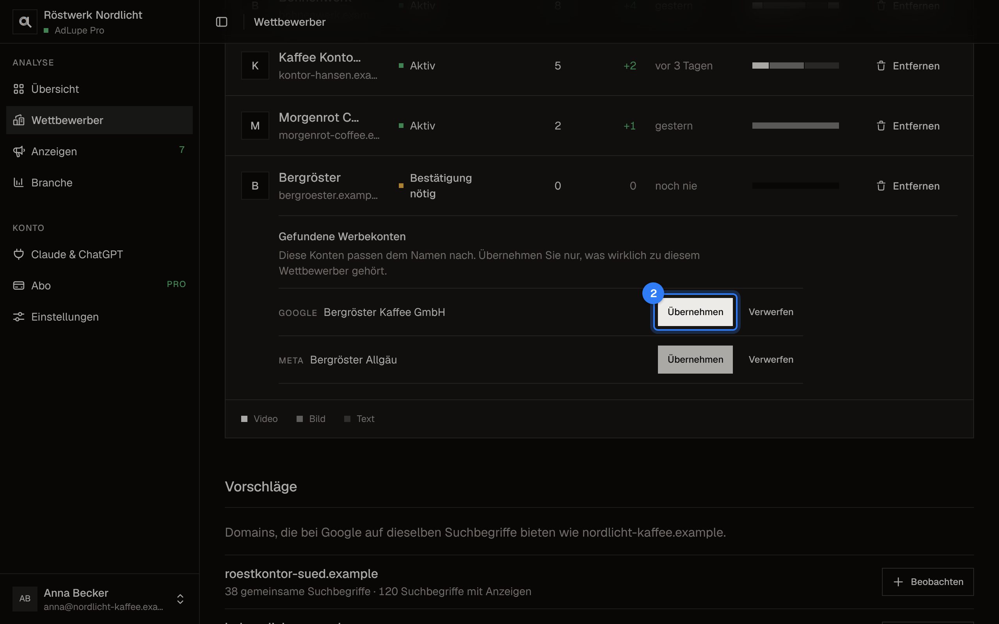This screenshot has width=999, height=624.
Task: Click the Wettbewerber buildings icon
Action: [x=19, y=120]
